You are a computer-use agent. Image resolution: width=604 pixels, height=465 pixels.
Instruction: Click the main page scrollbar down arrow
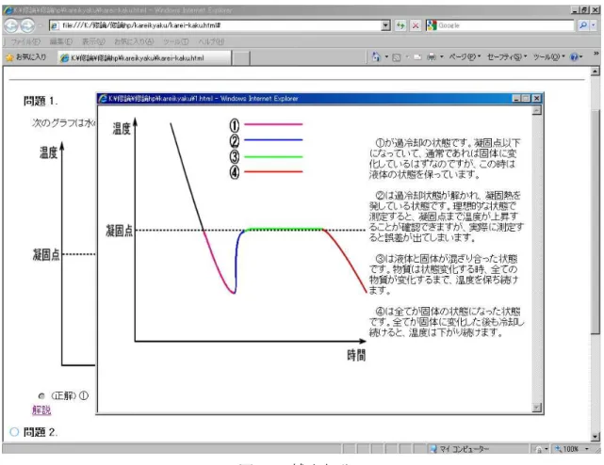pos(596,437)
